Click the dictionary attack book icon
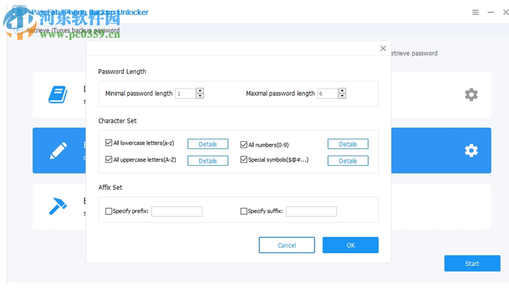The image size is (509, 288). 58,95
